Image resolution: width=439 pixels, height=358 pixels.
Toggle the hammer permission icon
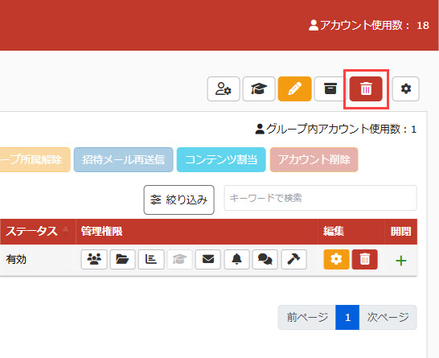(x=293, y=259)
